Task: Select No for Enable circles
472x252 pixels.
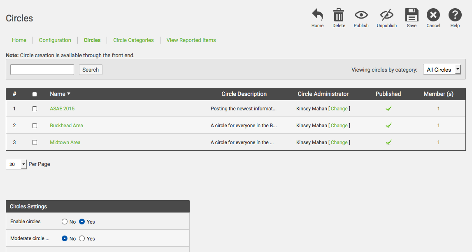Action: click(65, 222)
